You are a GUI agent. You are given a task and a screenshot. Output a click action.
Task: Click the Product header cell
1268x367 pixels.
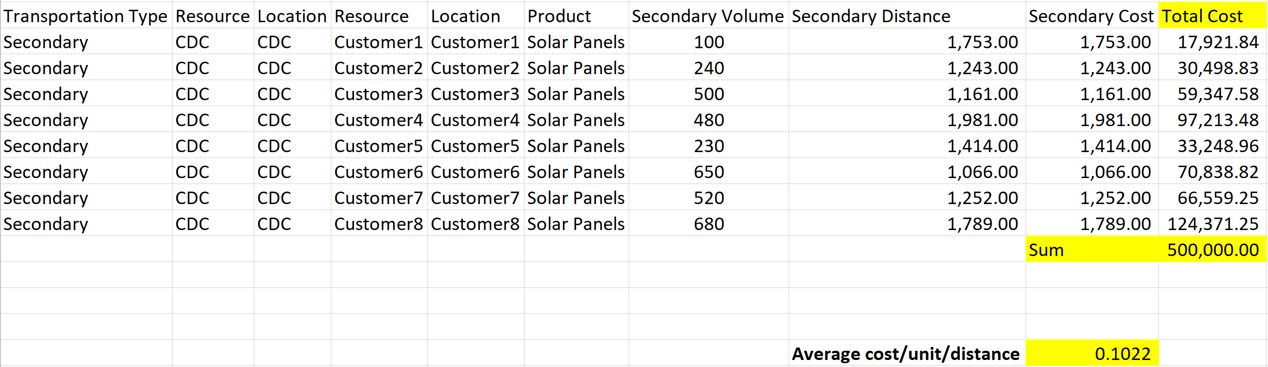pos(577,16)
